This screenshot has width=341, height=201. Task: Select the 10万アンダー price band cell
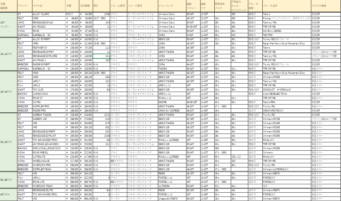pyautogui.click(x=8, y=25)
